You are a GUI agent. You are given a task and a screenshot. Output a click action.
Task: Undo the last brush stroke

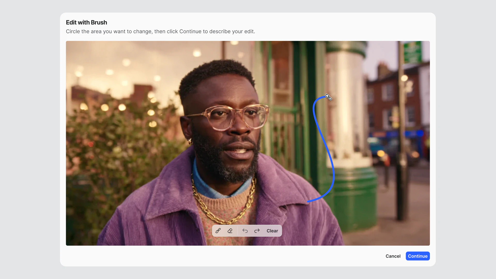coord(245,231)
